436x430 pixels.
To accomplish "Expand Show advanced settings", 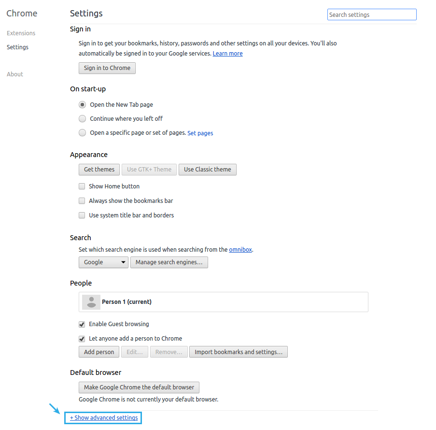I will click(104, 418).
